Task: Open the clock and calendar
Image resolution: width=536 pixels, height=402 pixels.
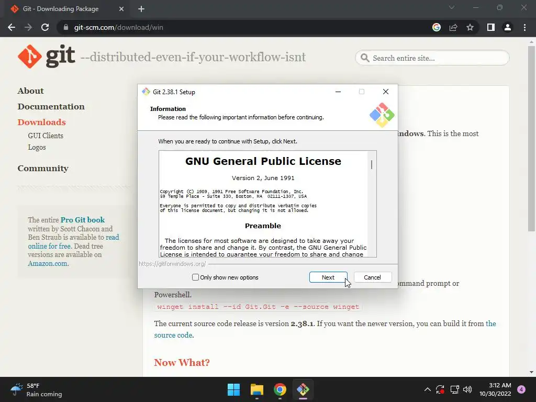Action: coord(495,389)
